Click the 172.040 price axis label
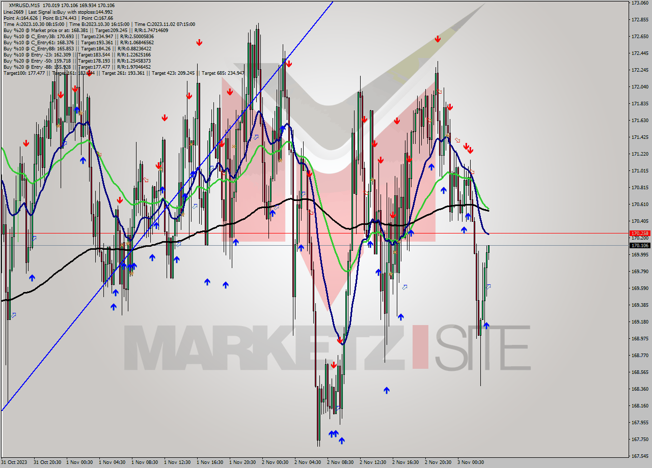The image size is (652, 468). (x=640, y=87)
